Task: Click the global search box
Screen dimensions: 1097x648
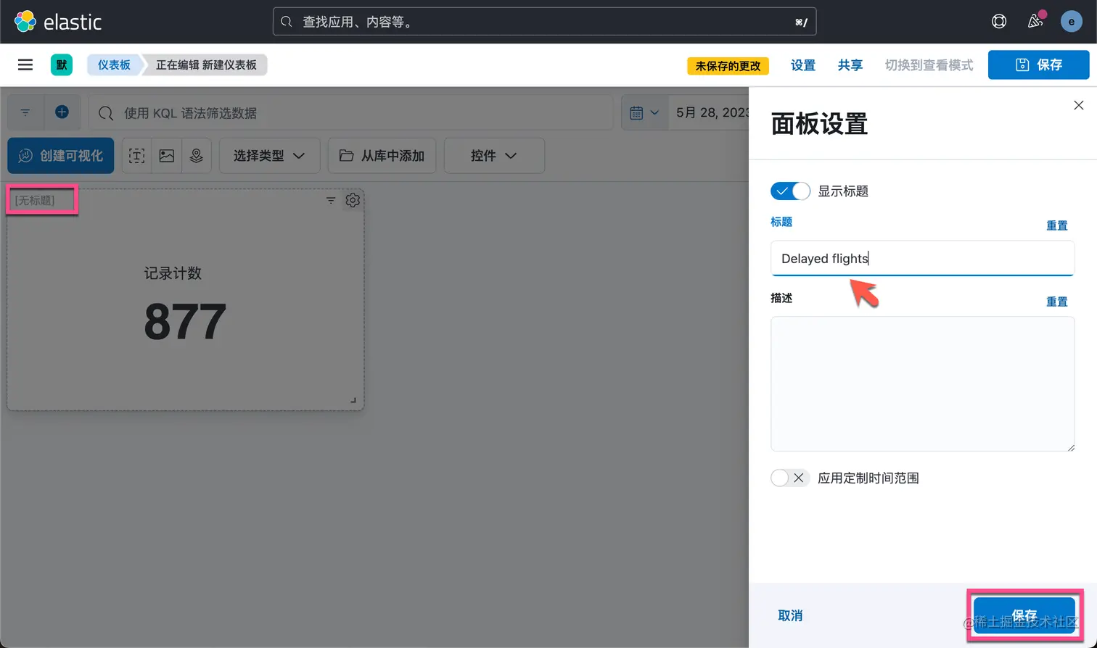Action: tap(544, 22)
